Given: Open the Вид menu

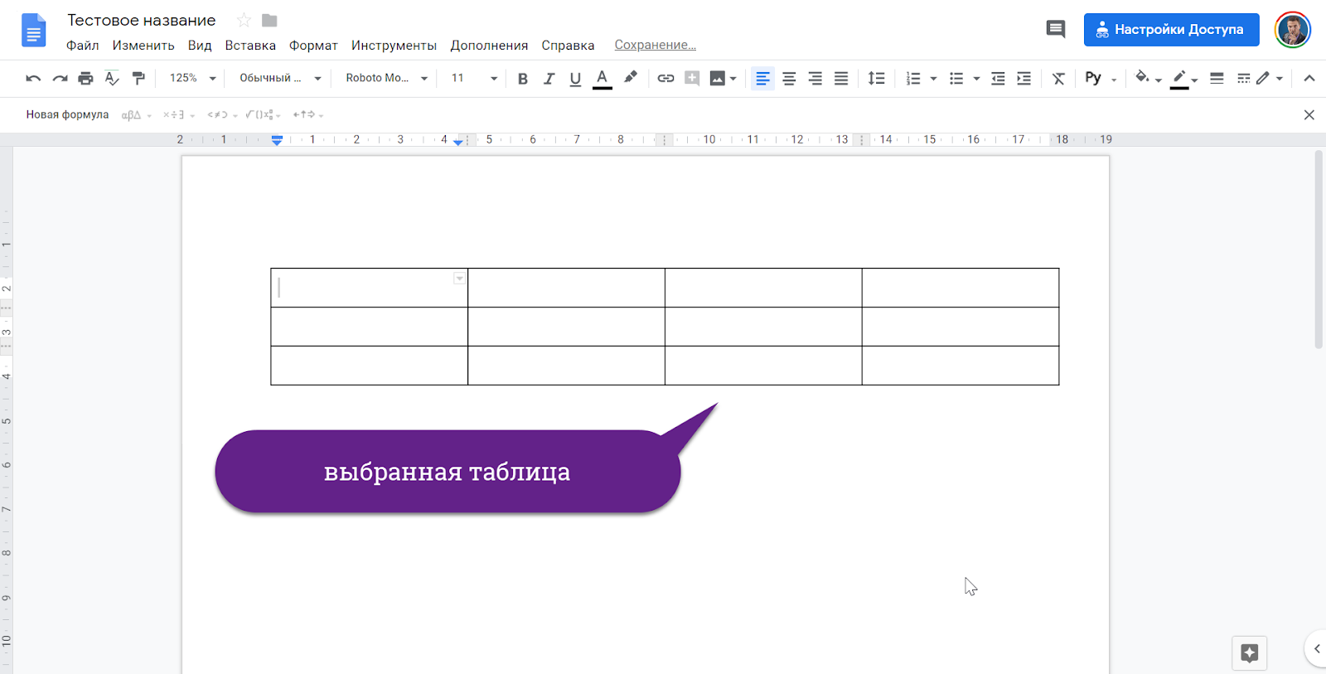Looking at the screenshot, I should 200,46.
